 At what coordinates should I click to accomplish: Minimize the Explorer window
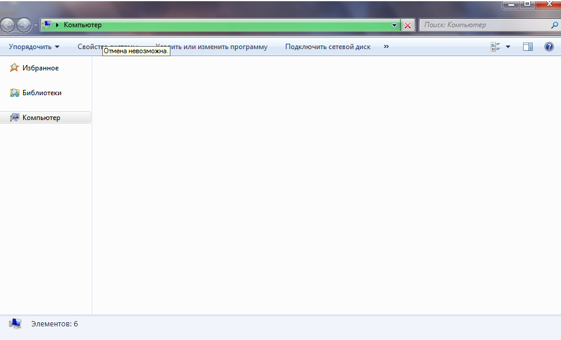pyautogui.click(x=512, y=5)
